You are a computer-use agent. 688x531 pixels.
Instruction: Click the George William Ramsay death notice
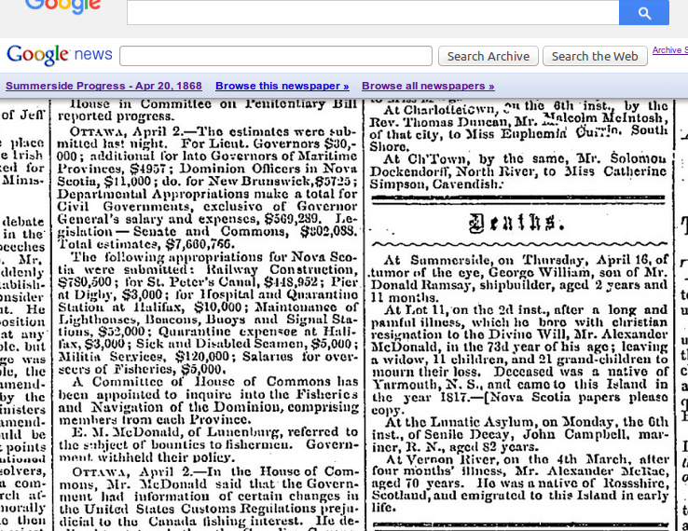[517, 275]
